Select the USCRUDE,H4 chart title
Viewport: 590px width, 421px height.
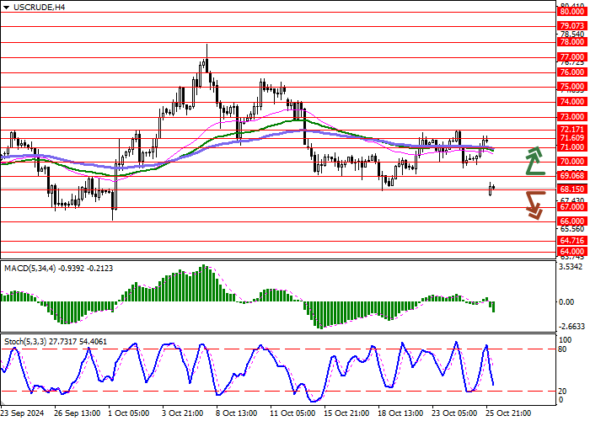[x=39, y=7]
